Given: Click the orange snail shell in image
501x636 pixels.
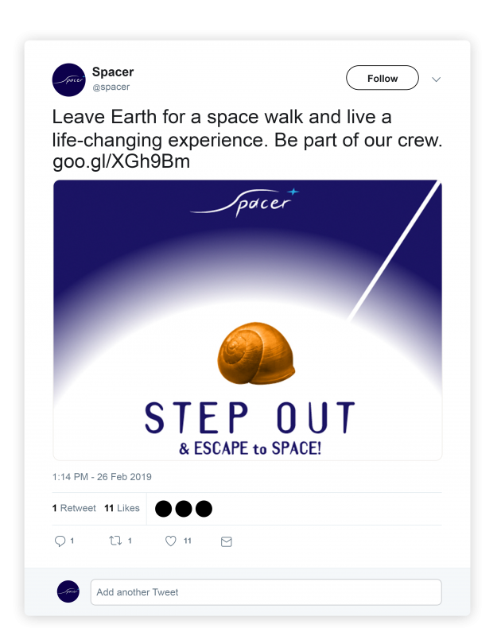Looking at the screenshot, I should [x=257, y=352].
